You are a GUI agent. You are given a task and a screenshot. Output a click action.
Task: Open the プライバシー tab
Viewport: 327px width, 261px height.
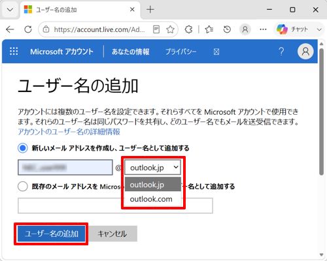click(181, 52)
